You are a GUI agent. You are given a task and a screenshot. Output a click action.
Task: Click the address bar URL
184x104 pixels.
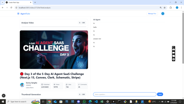(34, 8)
